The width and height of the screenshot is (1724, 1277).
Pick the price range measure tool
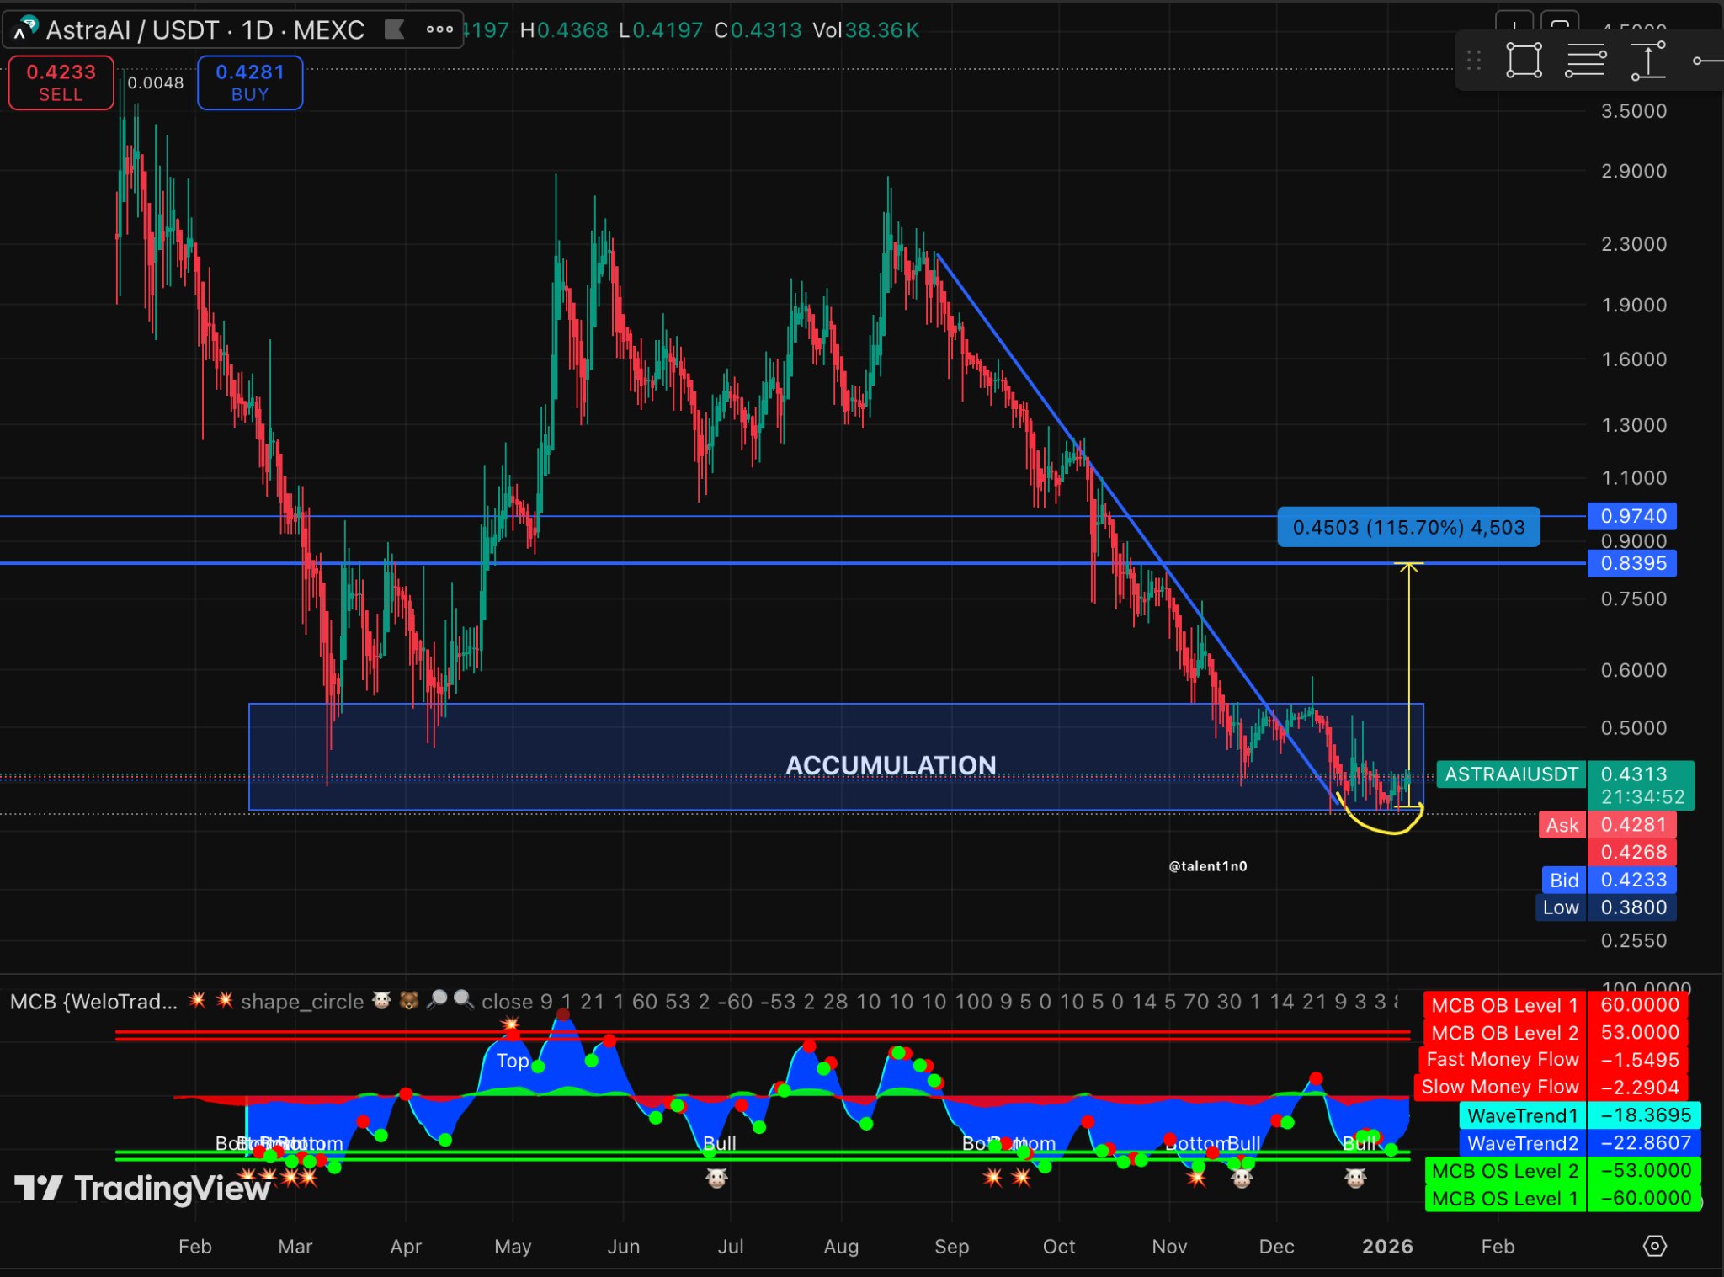click(1647, 61)
